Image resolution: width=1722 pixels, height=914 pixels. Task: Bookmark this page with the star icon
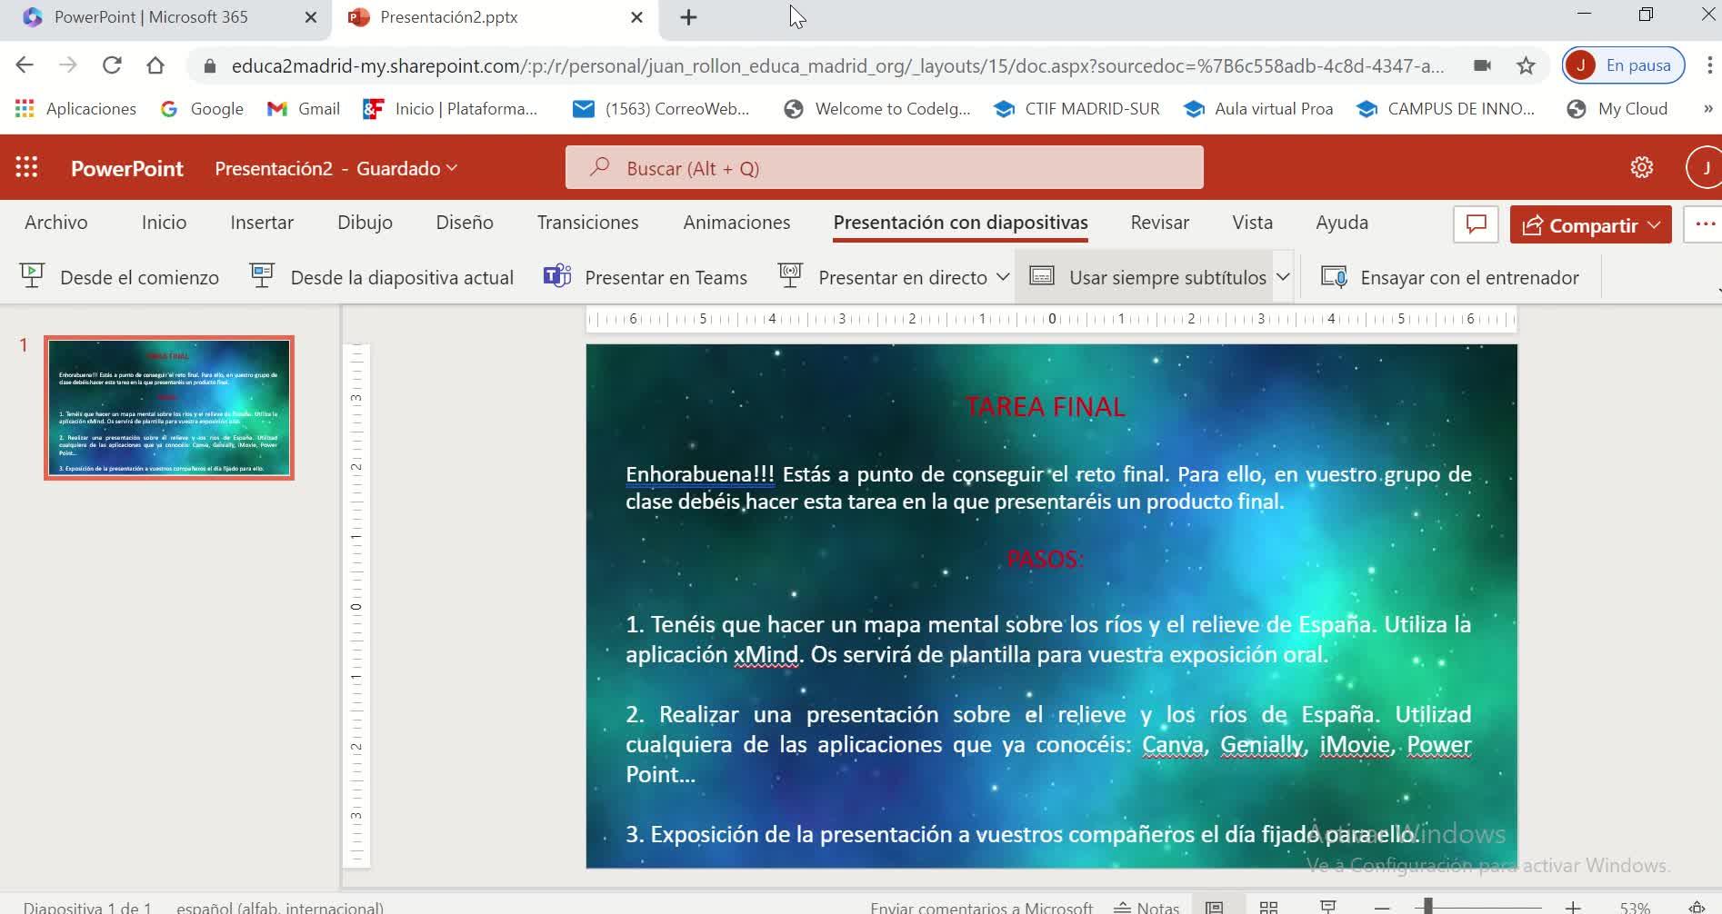(x=1526, y=65)
